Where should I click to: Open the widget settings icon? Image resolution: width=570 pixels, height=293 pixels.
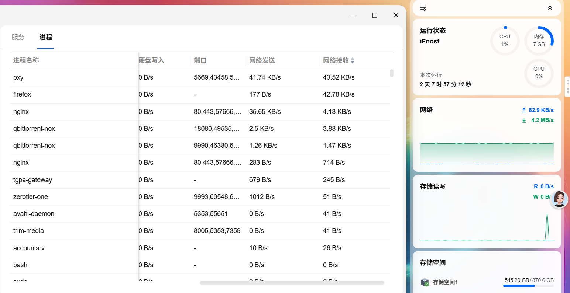[x=423, y=8]
